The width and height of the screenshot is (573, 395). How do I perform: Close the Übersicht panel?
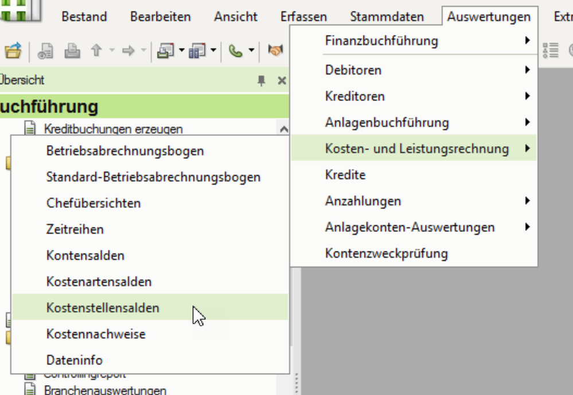point(282,81)
